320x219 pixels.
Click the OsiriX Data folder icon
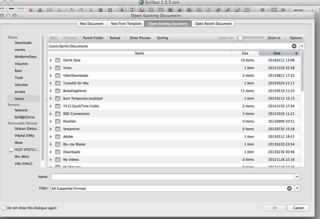click(58, 60)
